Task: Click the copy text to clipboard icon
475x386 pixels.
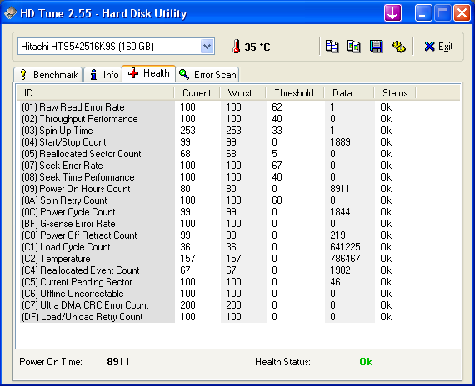Action: click(x=332, y=47)
